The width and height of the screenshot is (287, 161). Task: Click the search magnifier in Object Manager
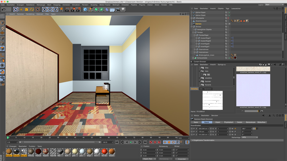(x=274, y=9)
